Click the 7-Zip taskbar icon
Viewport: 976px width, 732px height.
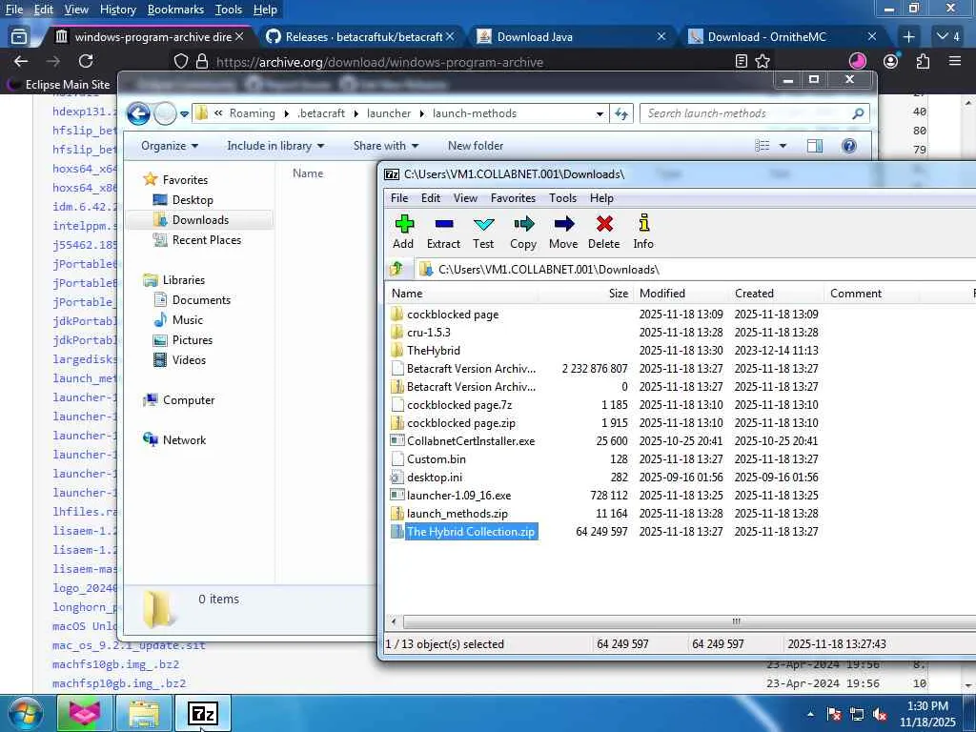tap(202, 713)
